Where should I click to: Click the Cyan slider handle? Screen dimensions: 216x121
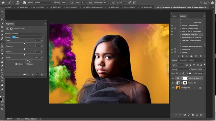coord(24,43)
